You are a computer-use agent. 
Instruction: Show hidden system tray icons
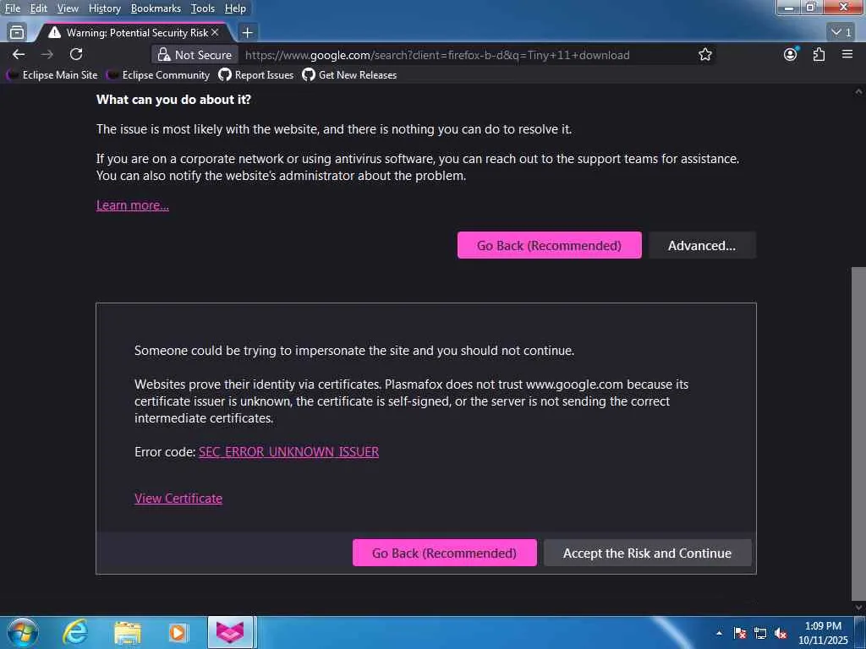pos(719,633)
